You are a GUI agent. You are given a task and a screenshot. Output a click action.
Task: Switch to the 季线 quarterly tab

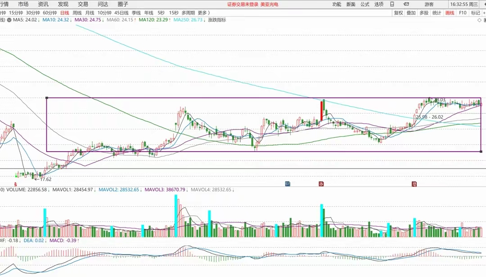136,13
